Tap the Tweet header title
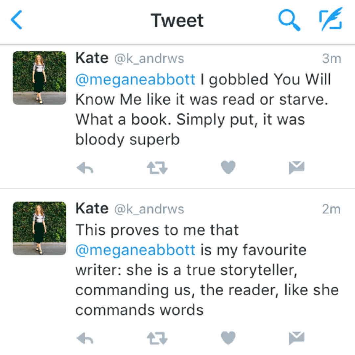The width and height of the screenshot is (355, 355). (x=177, y=20)
